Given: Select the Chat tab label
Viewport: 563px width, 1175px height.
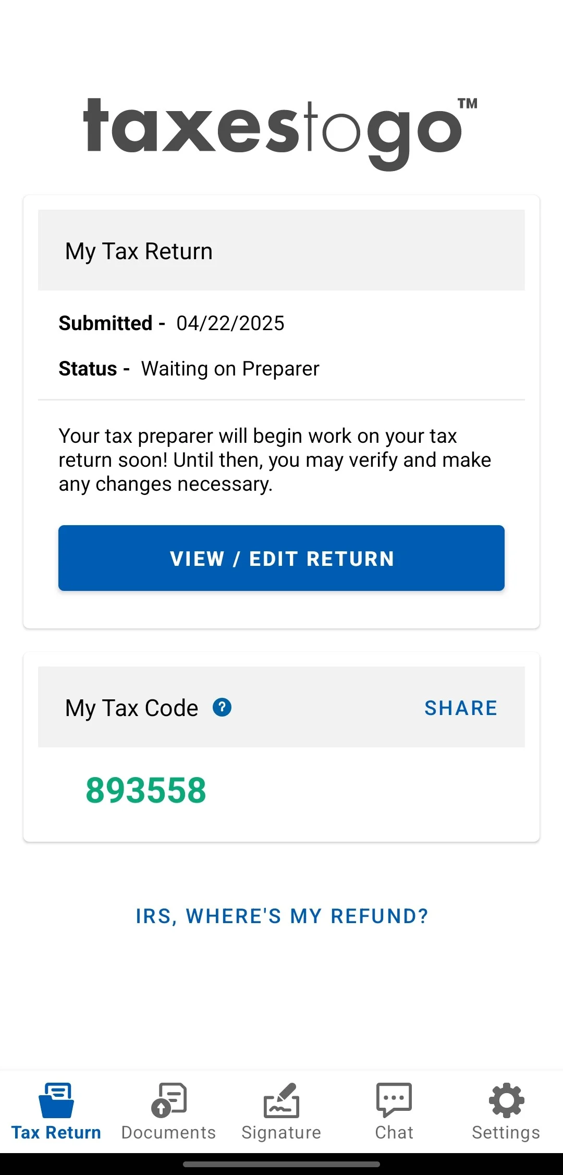Looking at the screenshot, I should 394,1133.
